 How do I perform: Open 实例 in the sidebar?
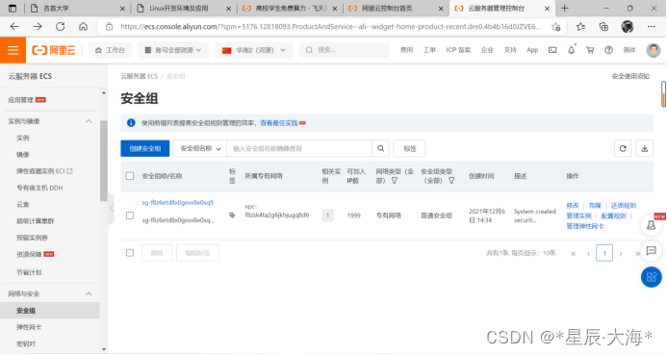(23, 138)
